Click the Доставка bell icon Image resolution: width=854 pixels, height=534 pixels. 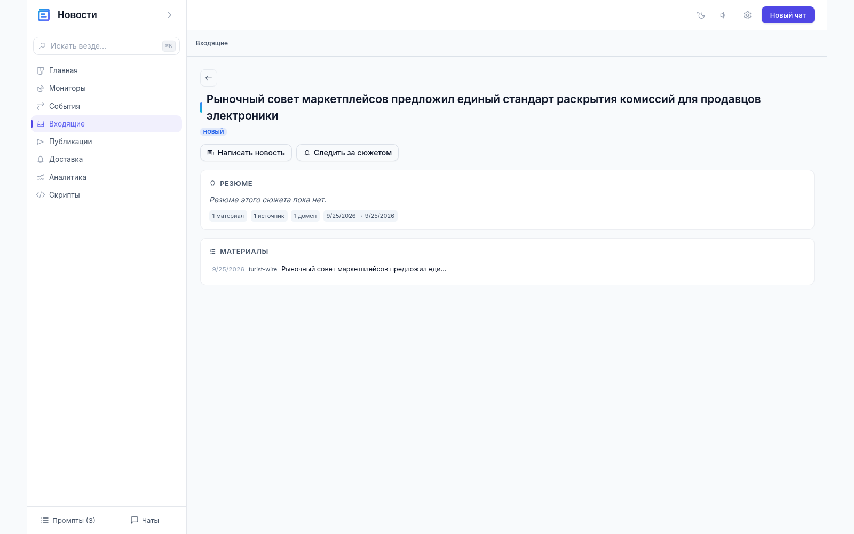click(x=41, y=159)
